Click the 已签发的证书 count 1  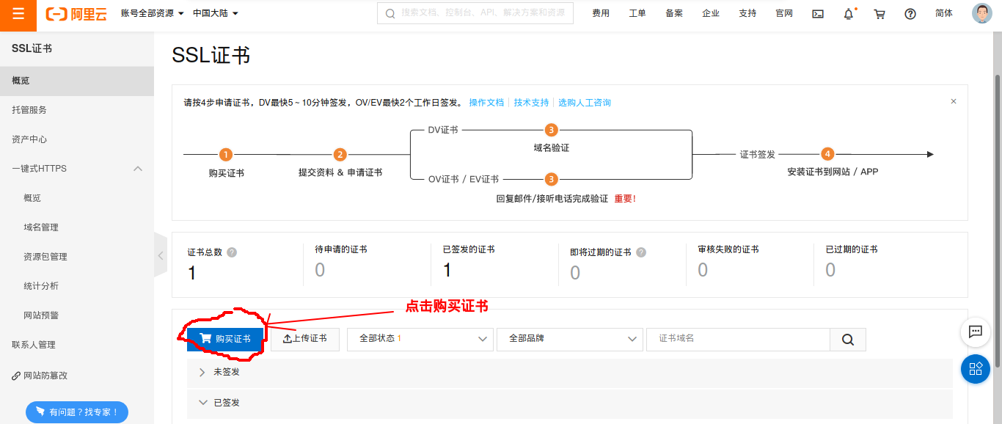pos(447,270)
